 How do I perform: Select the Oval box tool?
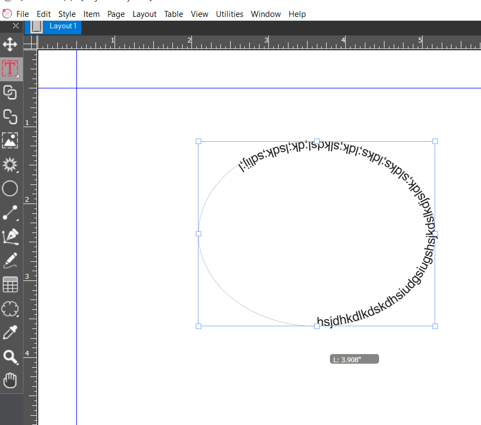[x=11, y=188]
